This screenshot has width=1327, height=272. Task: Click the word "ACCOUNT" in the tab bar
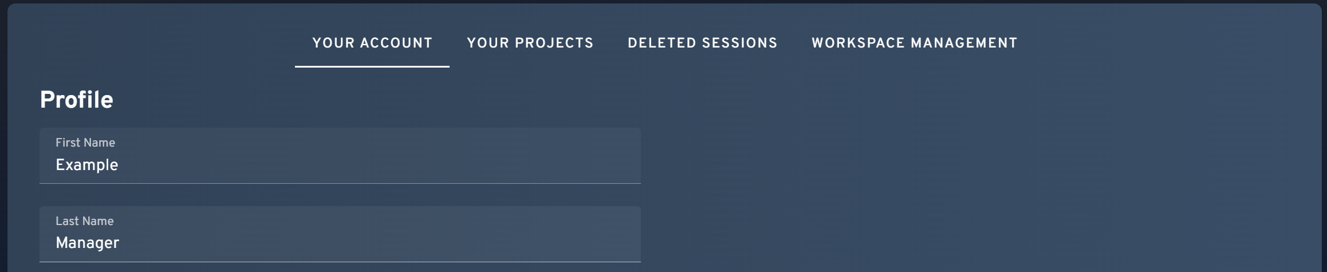coord(396,44)
